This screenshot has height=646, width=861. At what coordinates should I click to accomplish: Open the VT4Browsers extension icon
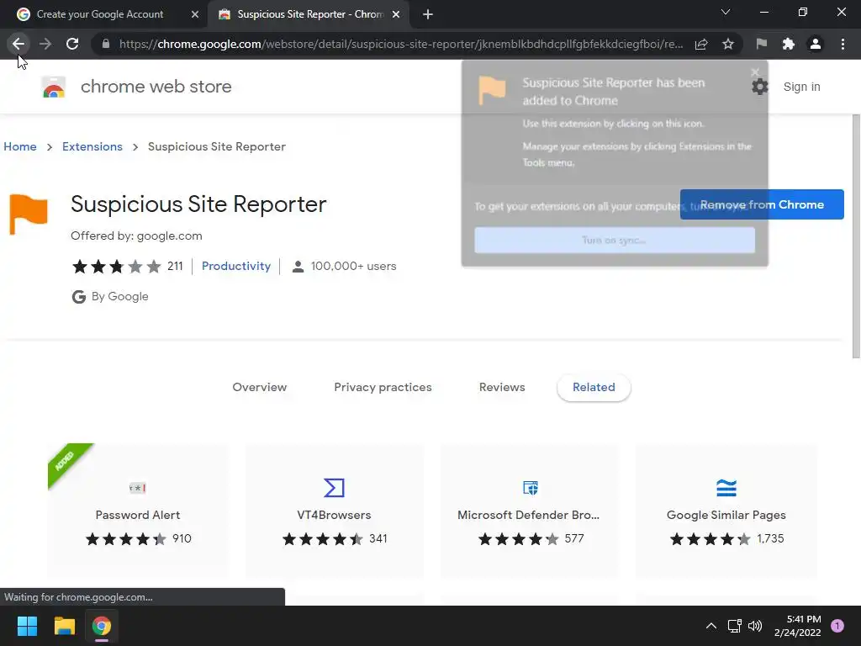(x=334, y=487)
